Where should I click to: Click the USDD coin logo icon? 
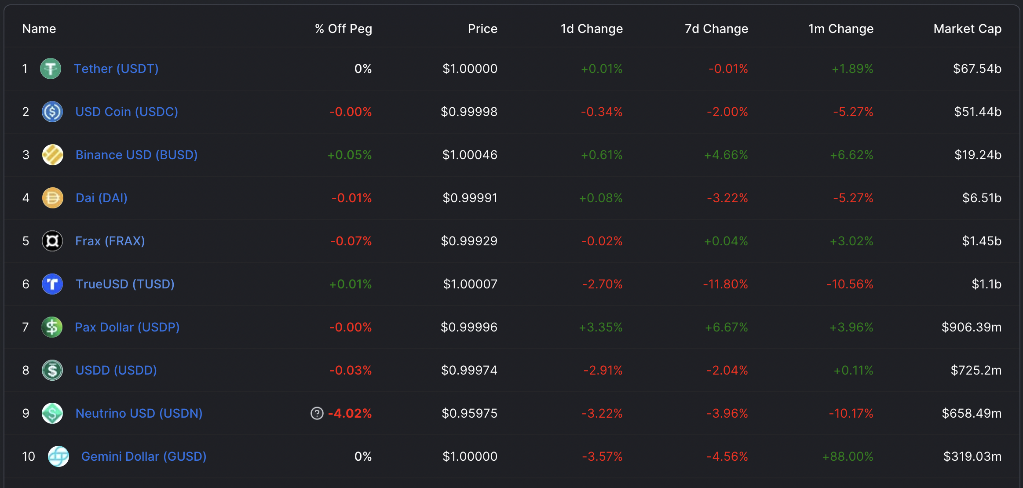tap(52, 370)
